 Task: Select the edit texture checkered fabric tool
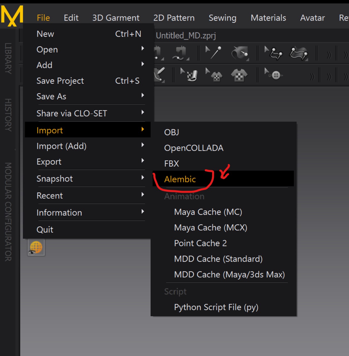coord(189,75)
